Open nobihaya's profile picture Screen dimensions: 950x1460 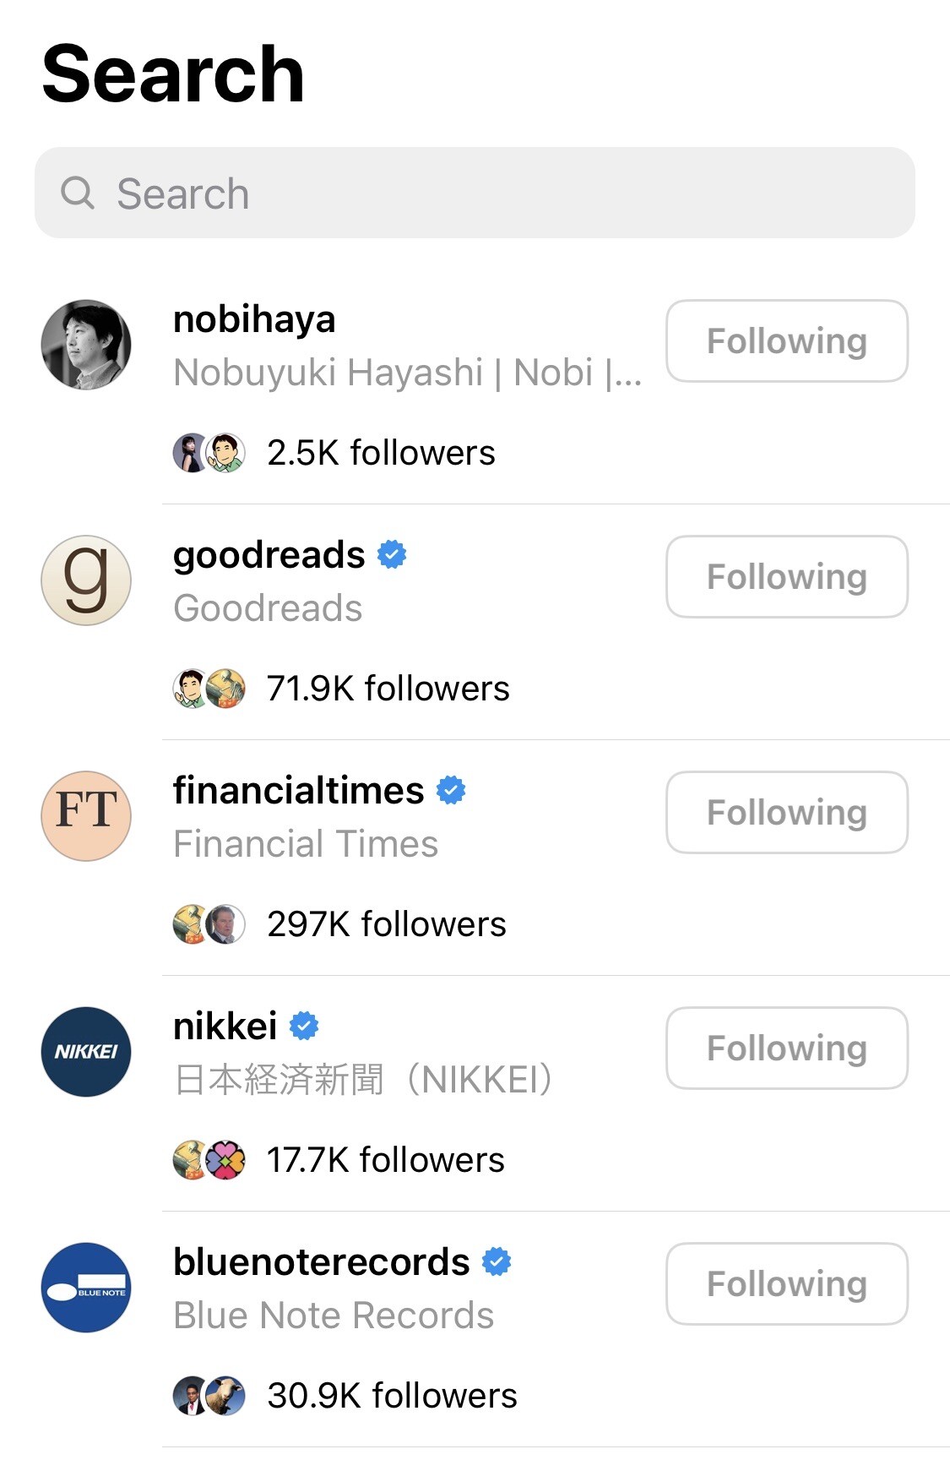[86, 345]
